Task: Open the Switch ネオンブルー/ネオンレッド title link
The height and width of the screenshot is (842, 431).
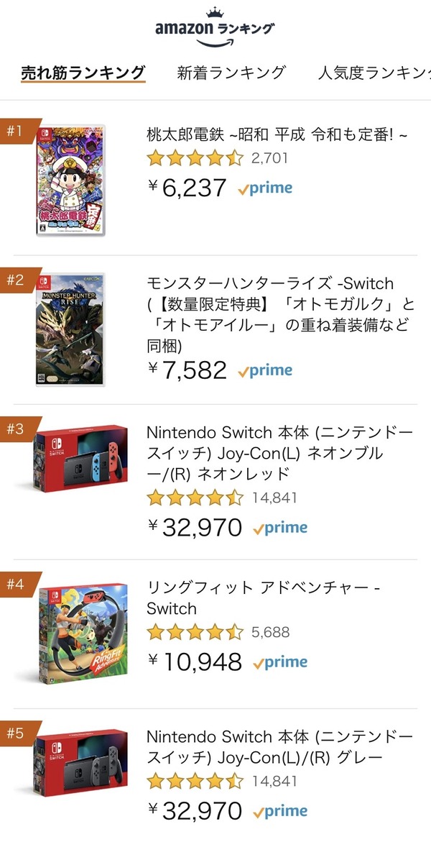Action: (279, 453)
